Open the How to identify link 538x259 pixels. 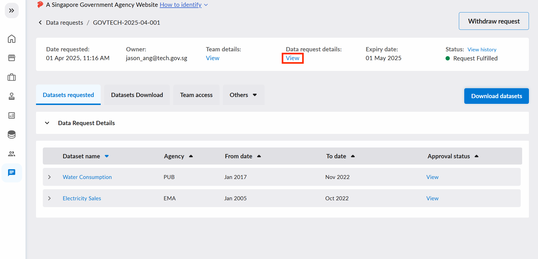[x=181, y=5]
